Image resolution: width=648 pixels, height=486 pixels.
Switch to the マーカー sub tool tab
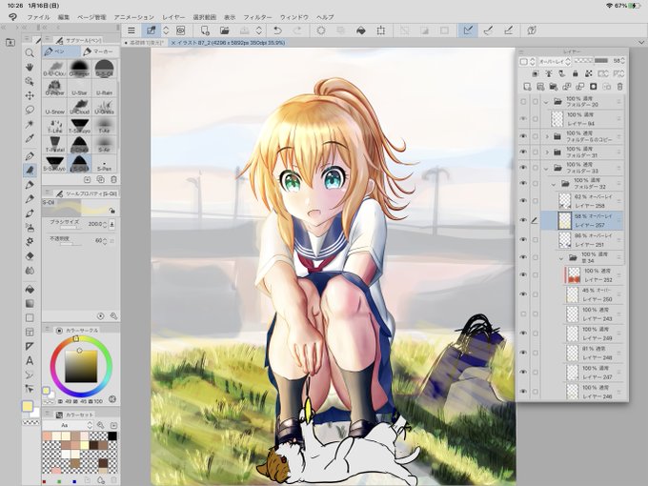[99, 51]
